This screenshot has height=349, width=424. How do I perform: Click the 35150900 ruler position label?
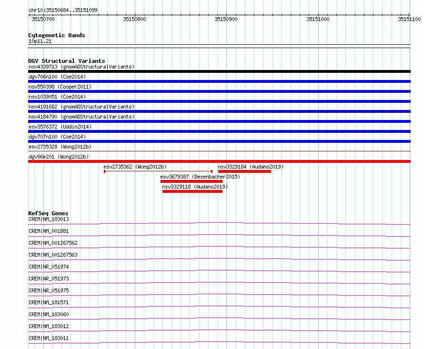(226, 19)
